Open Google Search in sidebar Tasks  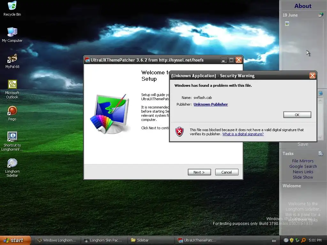303,166
